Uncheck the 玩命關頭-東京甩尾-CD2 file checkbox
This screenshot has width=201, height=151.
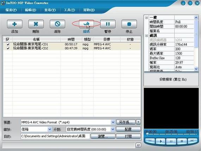(8, 48)
